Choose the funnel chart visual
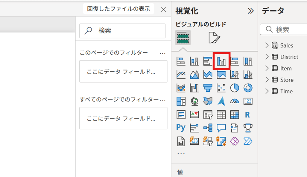This screenshot has width=307, height=177. [x=208, y=88]
